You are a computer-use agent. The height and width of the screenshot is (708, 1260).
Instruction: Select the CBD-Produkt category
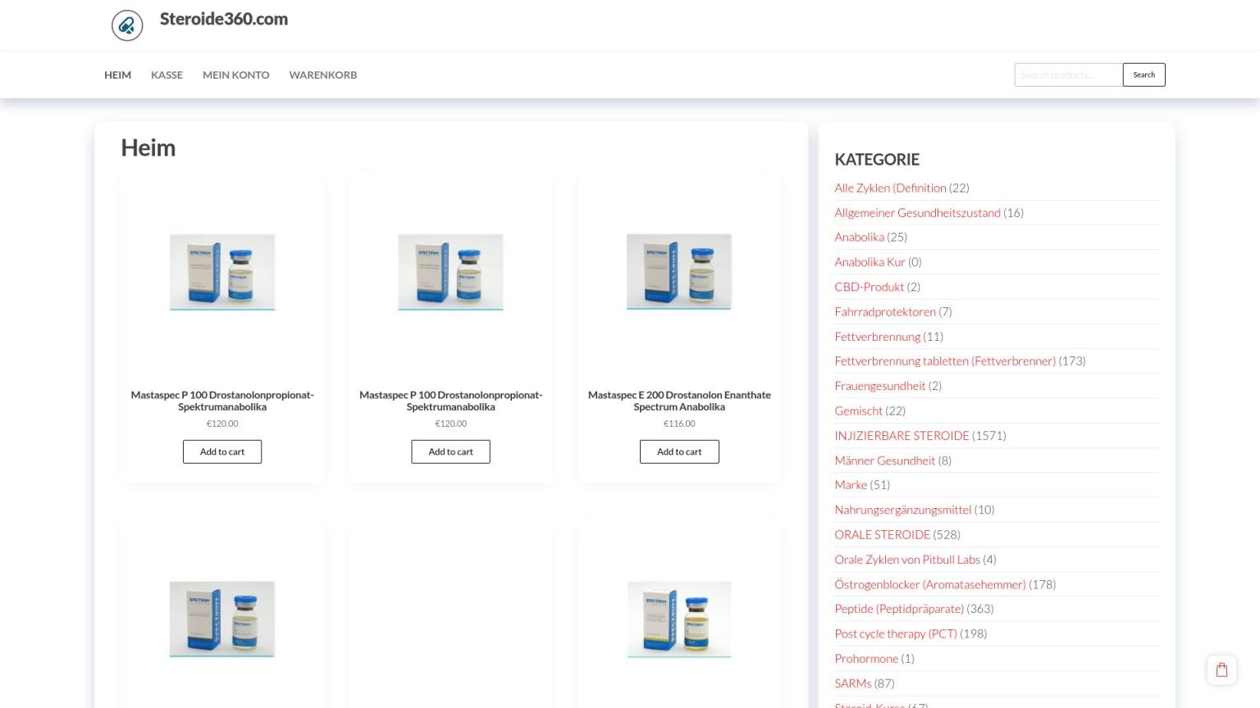pyautogui.click(x=869, y=287)
